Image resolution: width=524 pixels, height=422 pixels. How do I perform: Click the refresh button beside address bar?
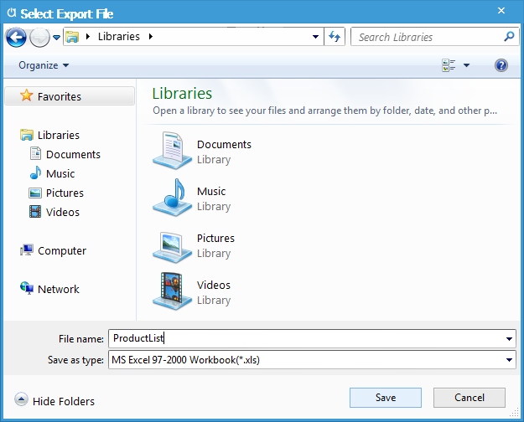[x=335, y=37]
